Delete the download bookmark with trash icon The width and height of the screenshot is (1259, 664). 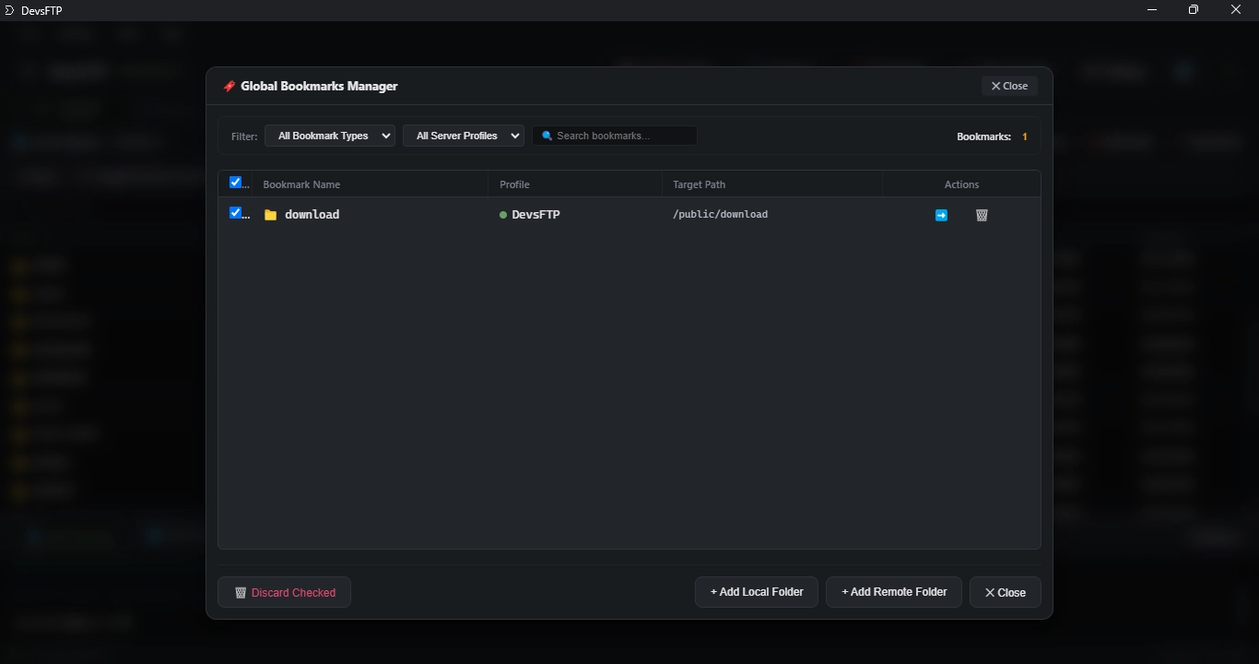[982, 215]
